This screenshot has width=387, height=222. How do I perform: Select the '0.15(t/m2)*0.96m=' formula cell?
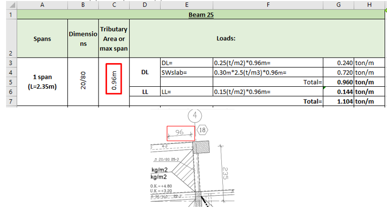[x=268, y=92]
